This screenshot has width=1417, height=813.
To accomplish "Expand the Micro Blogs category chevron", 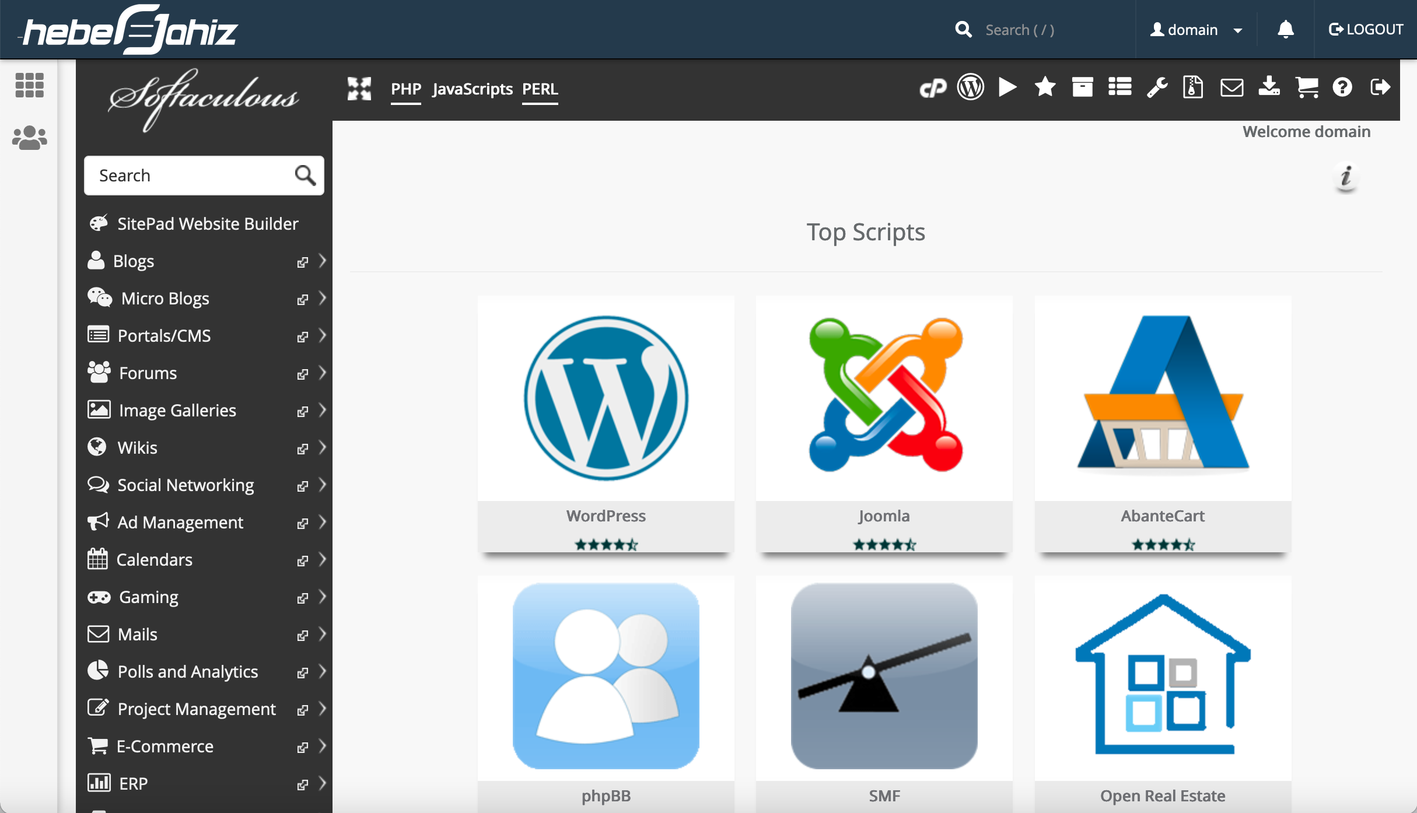I will coord(322,298).
